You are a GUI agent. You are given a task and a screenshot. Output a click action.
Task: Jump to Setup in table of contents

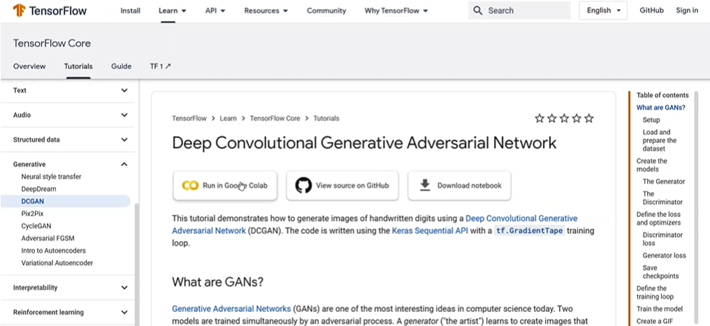[x=651, y=120]
